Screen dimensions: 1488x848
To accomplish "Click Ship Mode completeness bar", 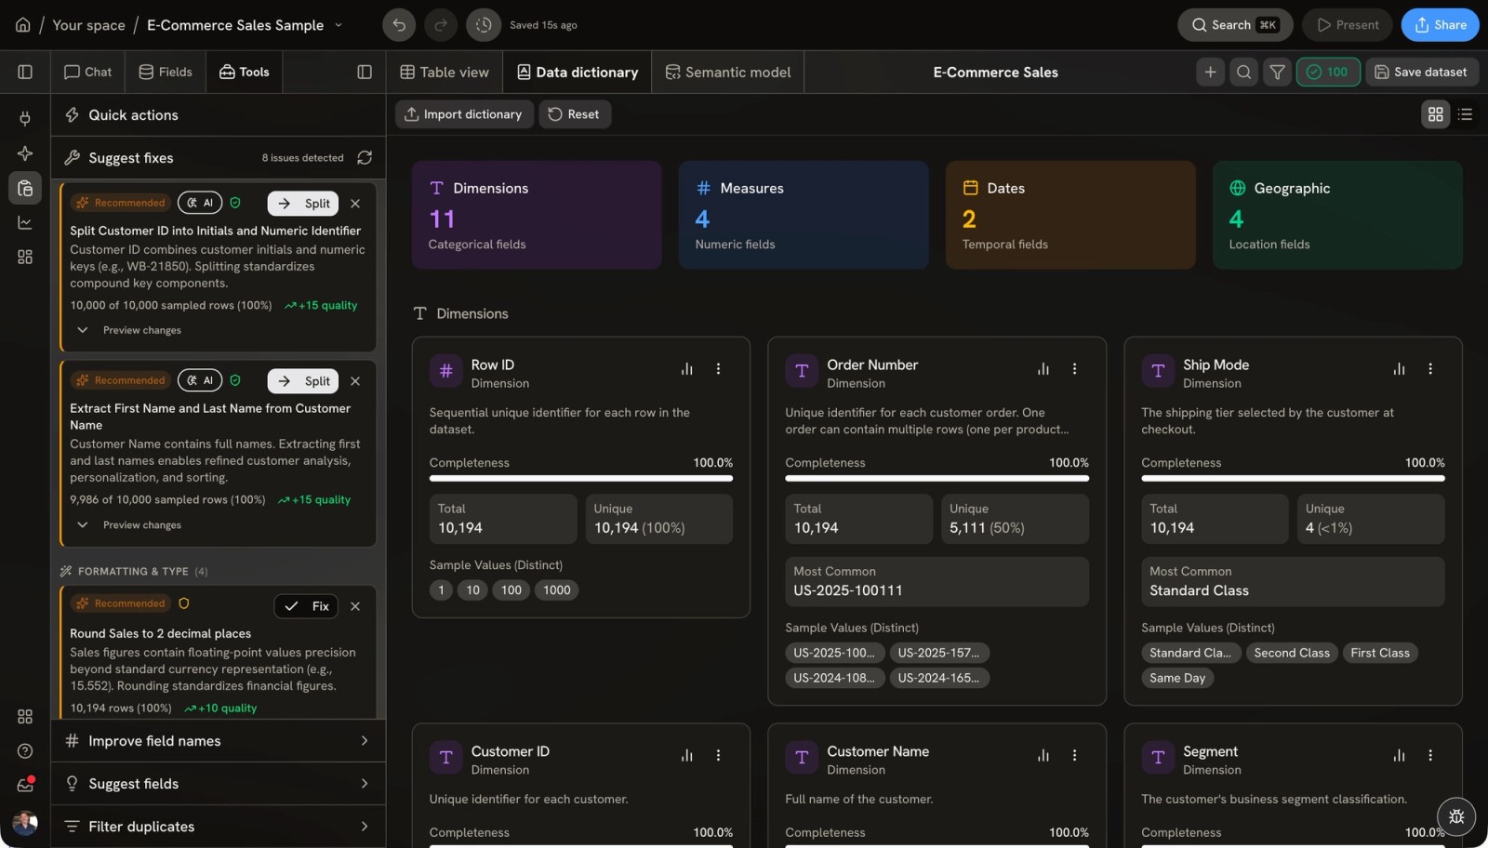I will click(1293, 478).
